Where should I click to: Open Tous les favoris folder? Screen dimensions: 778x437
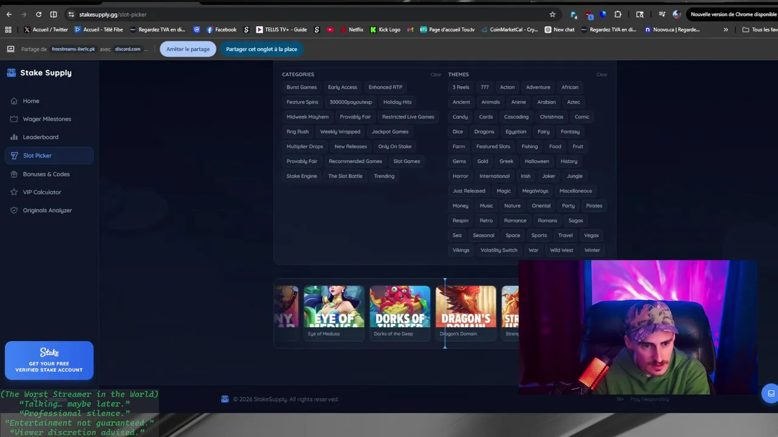(760, 29)
